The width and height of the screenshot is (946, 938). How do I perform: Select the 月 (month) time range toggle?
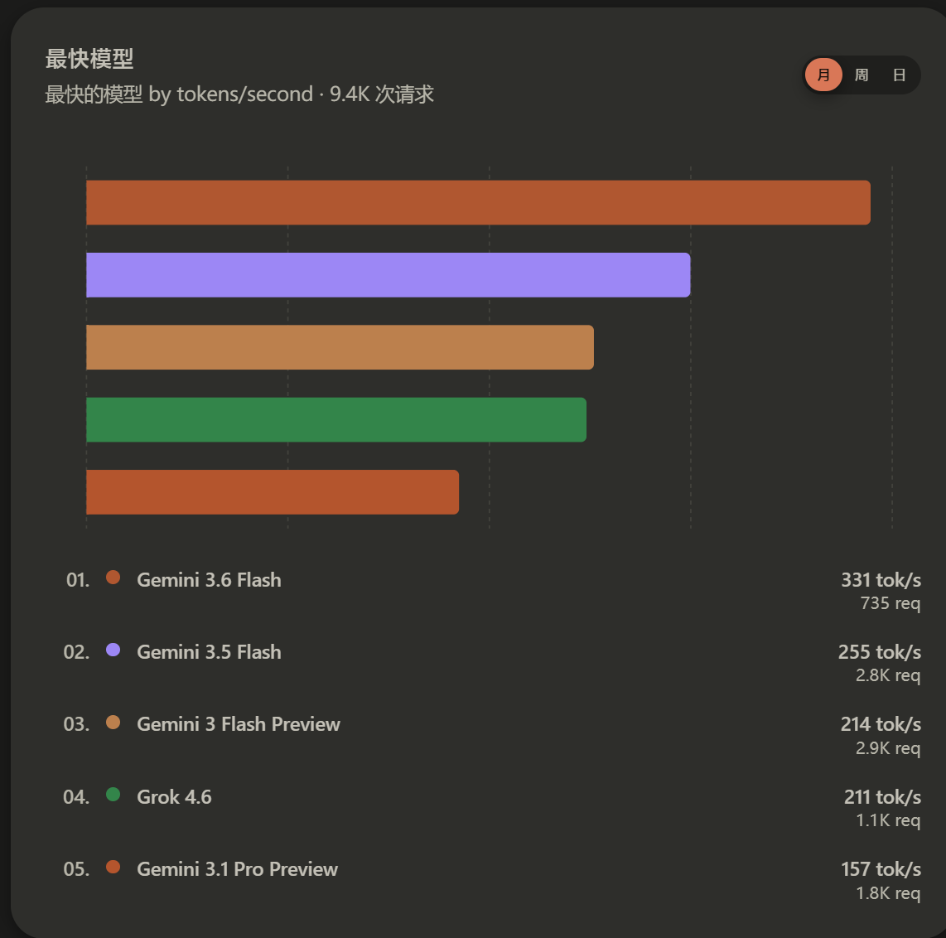click(x=823, y=75)
